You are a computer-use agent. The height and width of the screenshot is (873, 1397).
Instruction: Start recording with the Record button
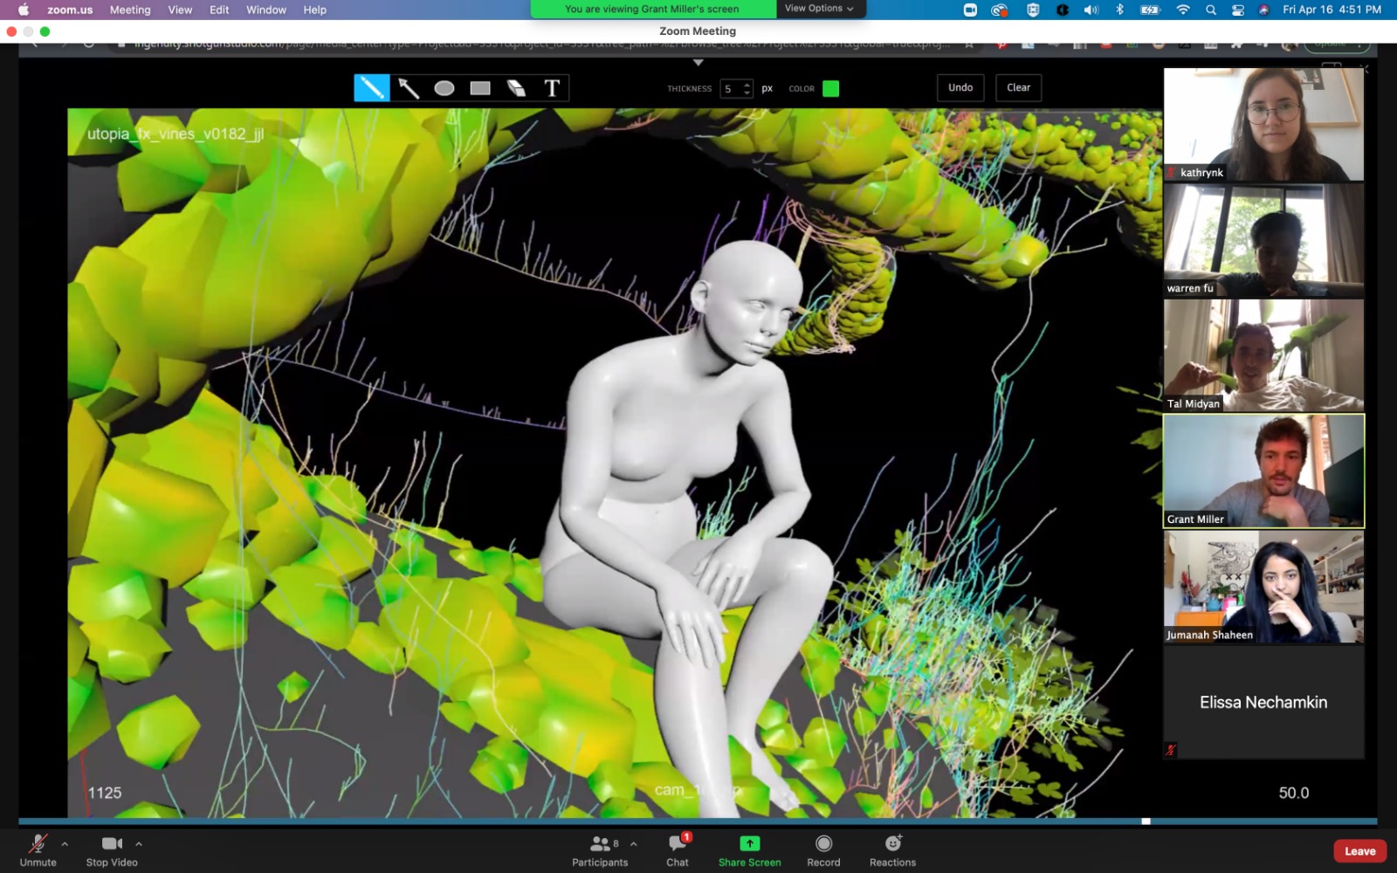tap(823, 849)
